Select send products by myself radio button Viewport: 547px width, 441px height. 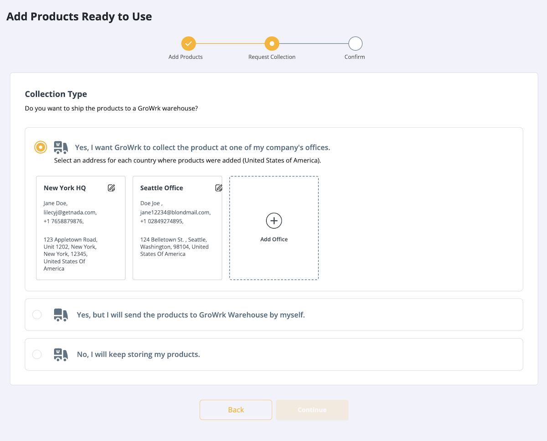point(37,315)
